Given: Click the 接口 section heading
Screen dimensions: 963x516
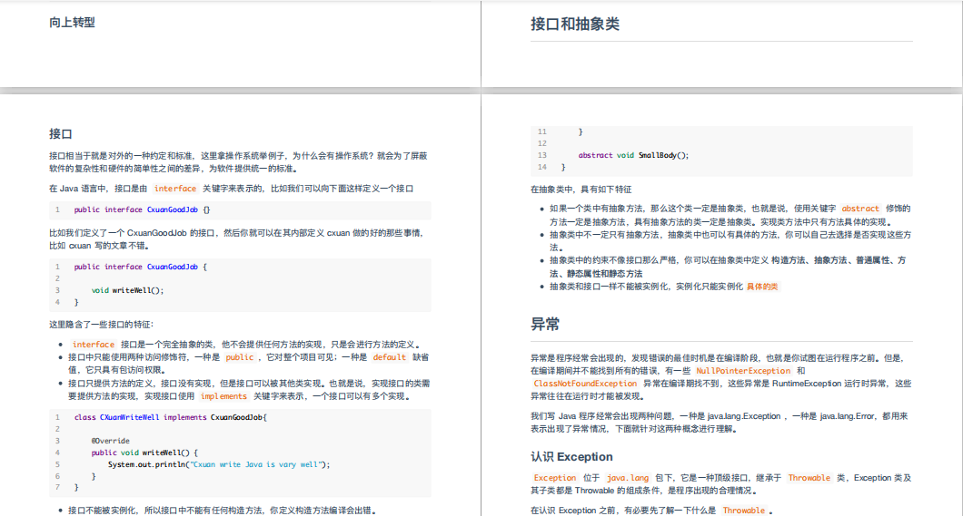Looking at the screenshot, I should 61,133.
